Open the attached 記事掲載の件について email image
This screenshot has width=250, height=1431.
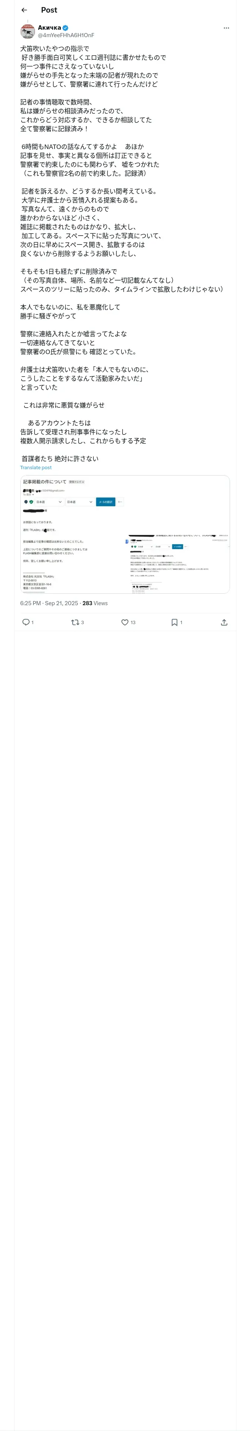tap(125, 535)
